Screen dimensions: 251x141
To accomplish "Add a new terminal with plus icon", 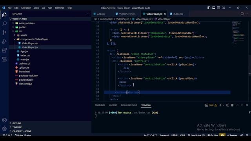I will click(x=220, y=105).
